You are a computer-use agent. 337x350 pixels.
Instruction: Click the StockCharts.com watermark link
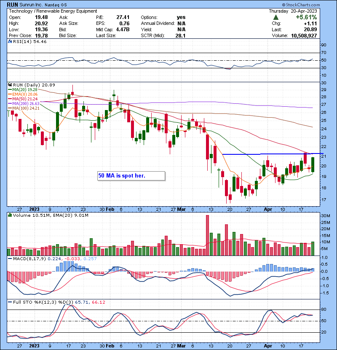click(x=301, y=5)
